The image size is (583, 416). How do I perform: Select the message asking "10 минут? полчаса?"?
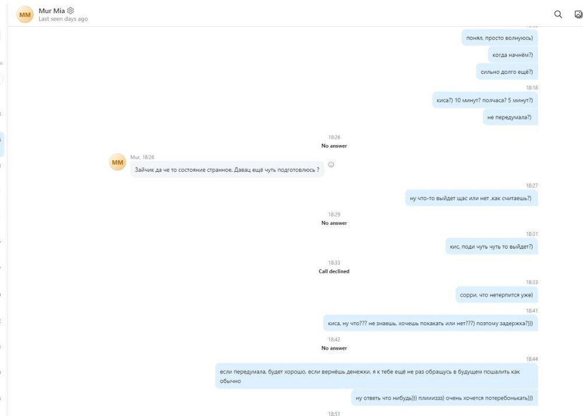484,100
